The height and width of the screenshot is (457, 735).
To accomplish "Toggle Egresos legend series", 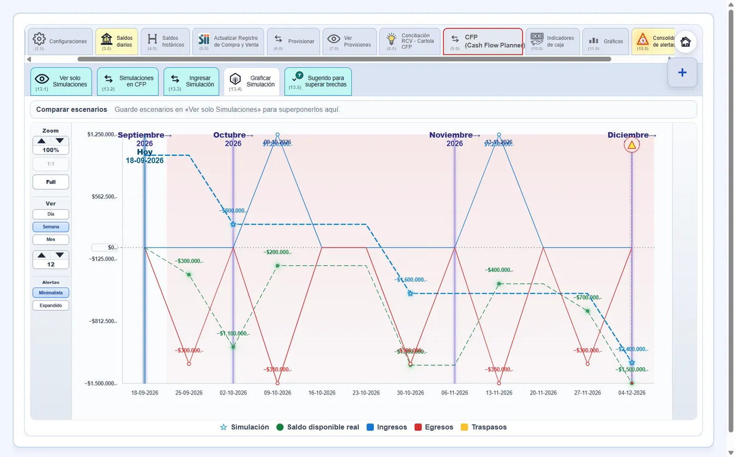I will pyautogui.click(x=434, y=427).
